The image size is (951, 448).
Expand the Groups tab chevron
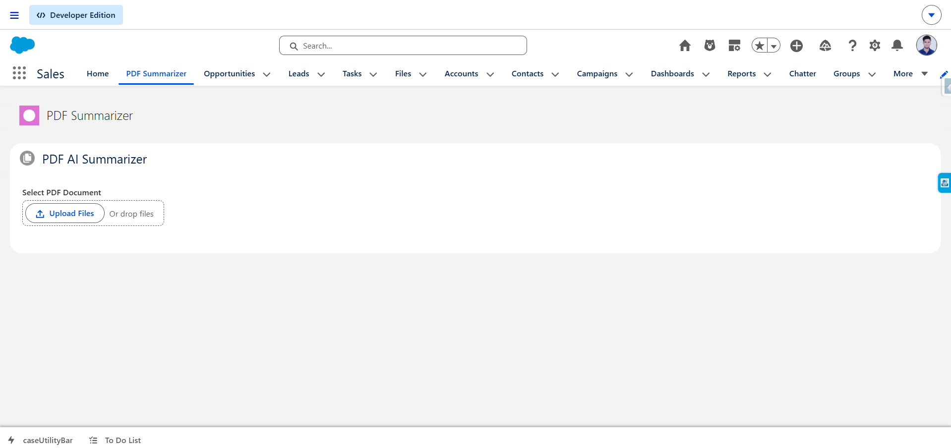coord(872,74)
